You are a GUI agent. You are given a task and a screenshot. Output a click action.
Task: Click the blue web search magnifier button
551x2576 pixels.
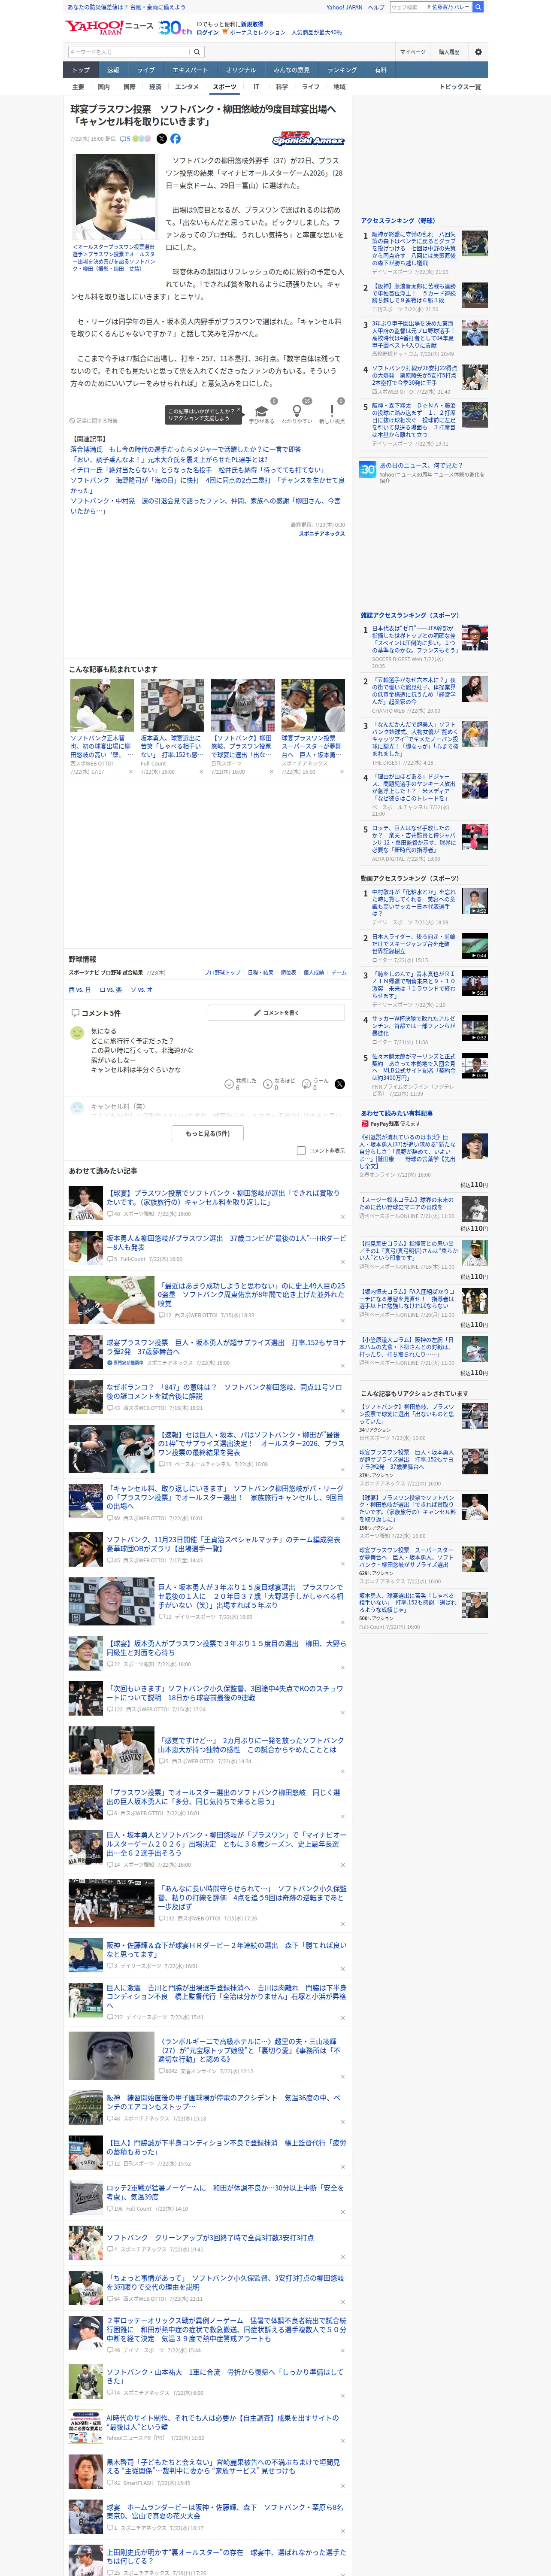coord(478,7)
